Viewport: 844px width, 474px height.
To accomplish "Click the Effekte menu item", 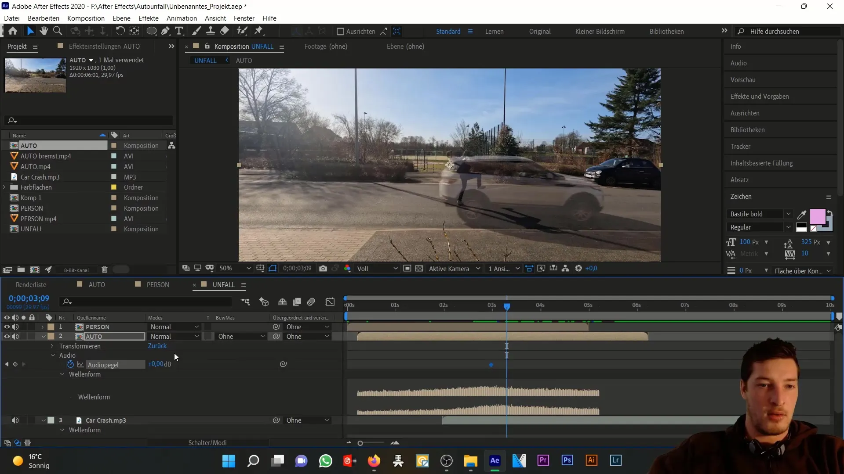I will click(149, 18).
